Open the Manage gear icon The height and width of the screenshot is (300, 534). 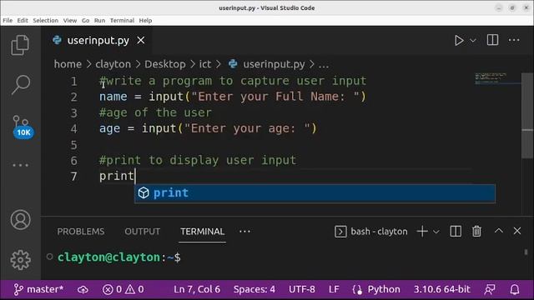(20, 260)
